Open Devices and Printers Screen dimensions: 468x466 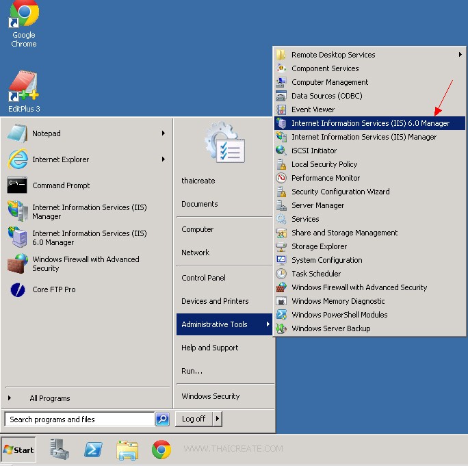pyautogui.click(x=215, y=301)
